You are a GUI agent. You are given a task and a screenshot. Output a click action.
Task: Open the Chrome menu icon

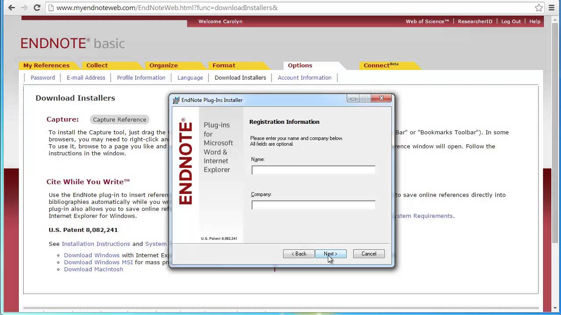click(551, 7)
